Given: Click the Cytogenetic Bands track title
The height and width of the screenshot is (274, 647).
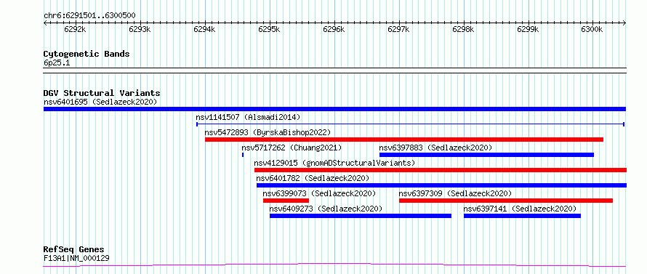Looking at the screenshot, I should [x=87, y=54].
